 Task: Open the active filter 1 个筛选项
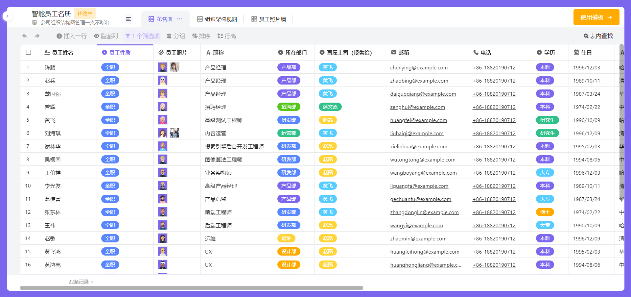click(142, 36)
